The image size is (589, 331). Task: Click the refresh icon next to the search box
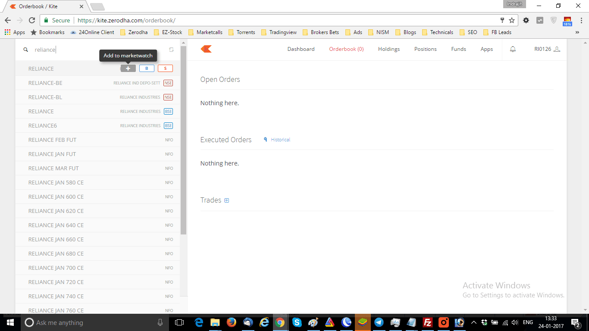point(171,50)
